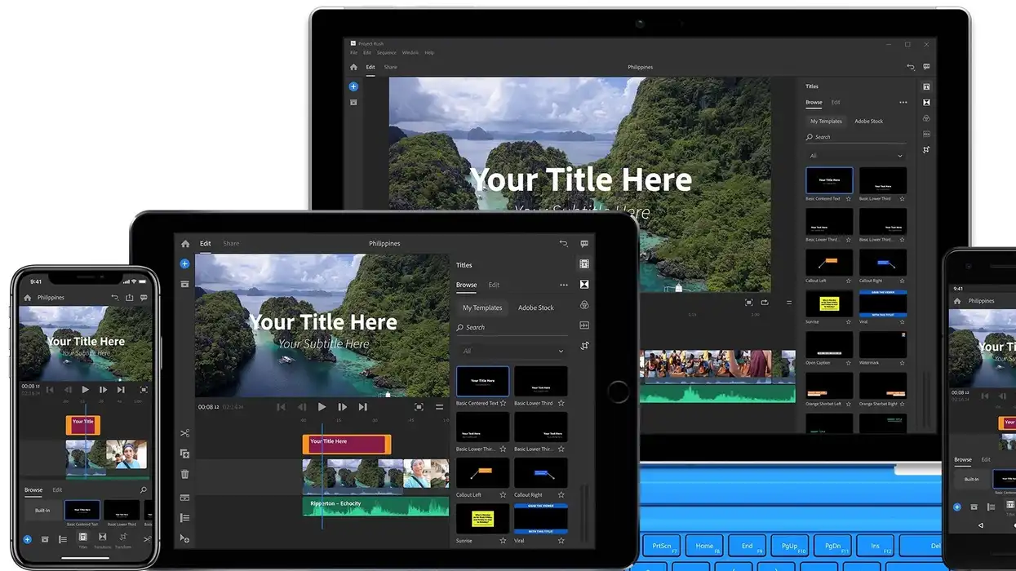Tap the search magnifier on the left phone
The width and height of the screenshot is (1016, 571).
(144, 490)
